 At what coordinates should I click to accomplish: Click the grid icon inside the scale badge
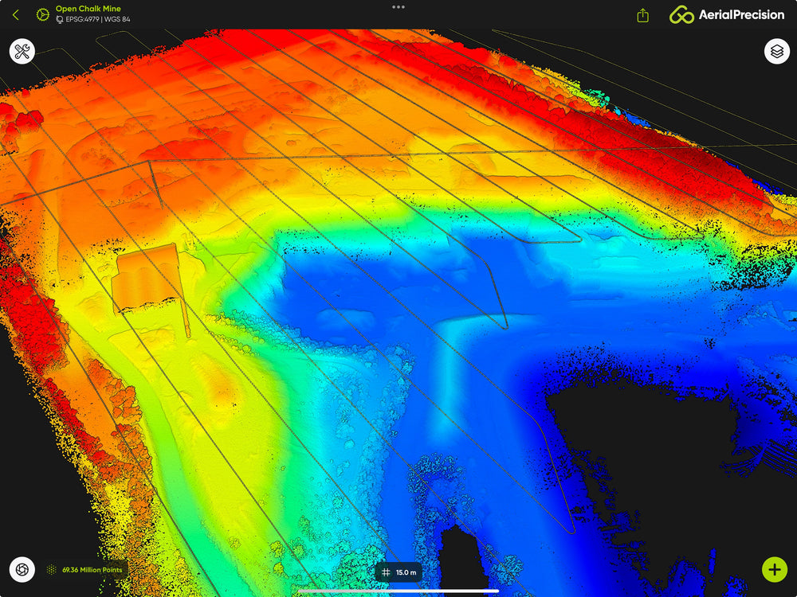click(x=388, y=571)
